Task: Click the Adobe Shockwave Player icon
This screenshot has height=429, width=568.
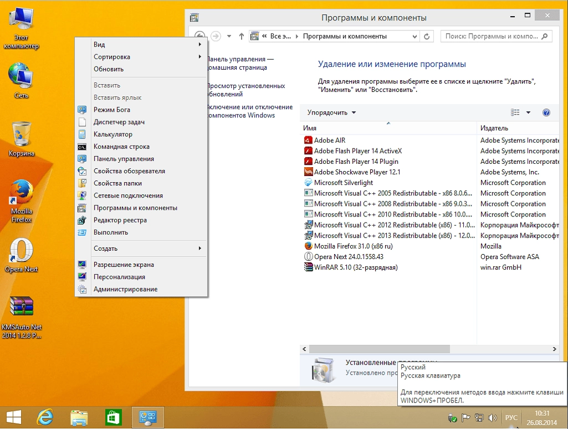Action: click(308, 172)
